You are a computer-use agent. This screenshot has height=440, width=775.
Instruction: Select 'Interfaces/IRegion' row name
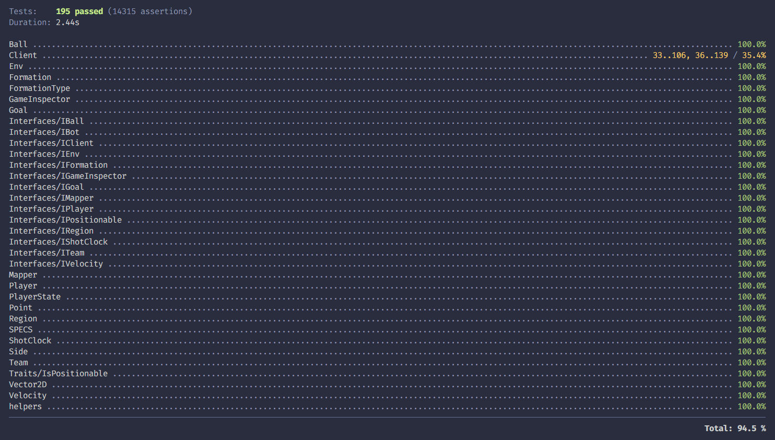point(51,231)
